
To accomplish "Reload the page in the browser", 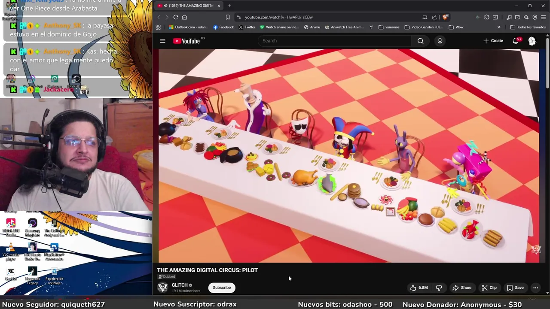I will 176,17.
